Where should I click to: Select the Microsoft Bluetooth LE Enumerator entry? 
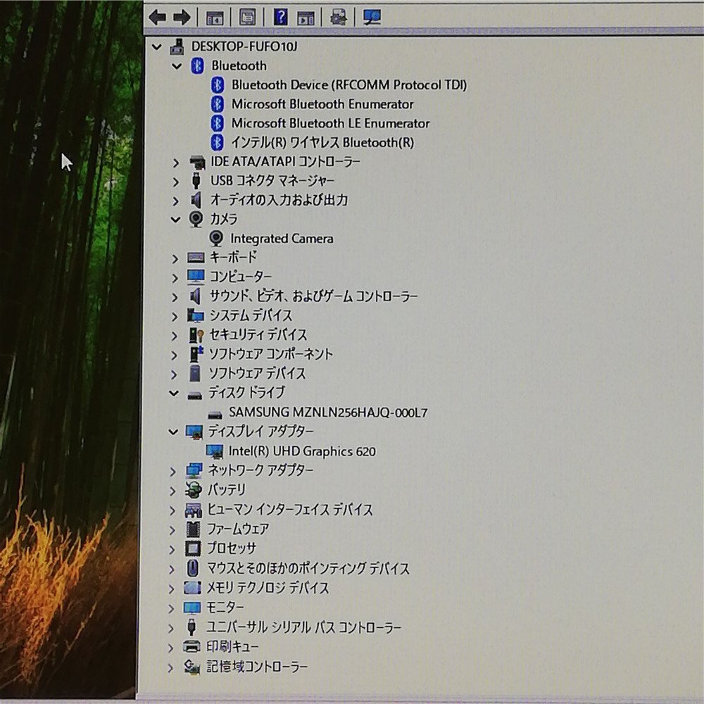tap(331, 122)
